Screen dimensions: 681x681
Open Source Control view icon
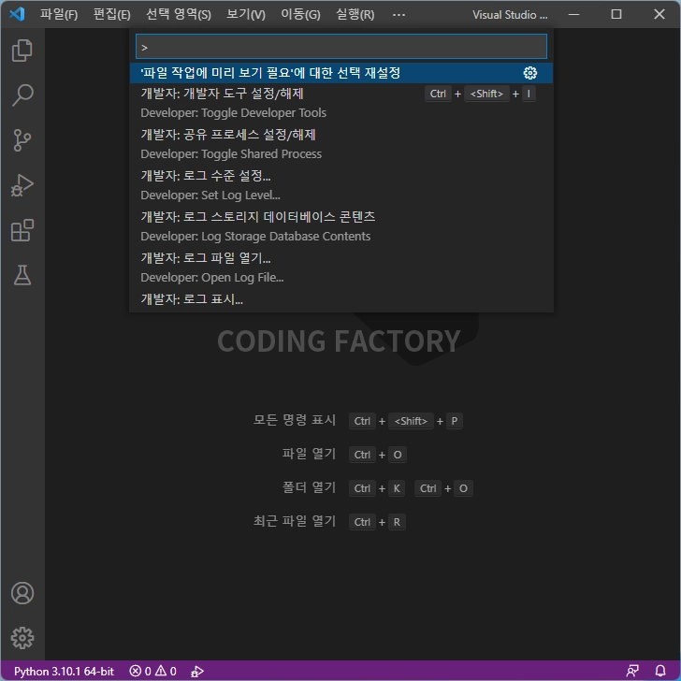22,140
